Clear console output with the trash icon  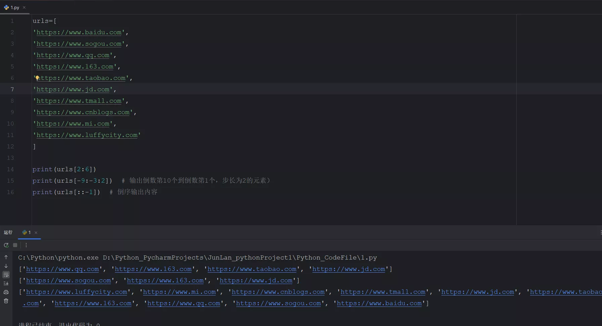tap(6, 301)
